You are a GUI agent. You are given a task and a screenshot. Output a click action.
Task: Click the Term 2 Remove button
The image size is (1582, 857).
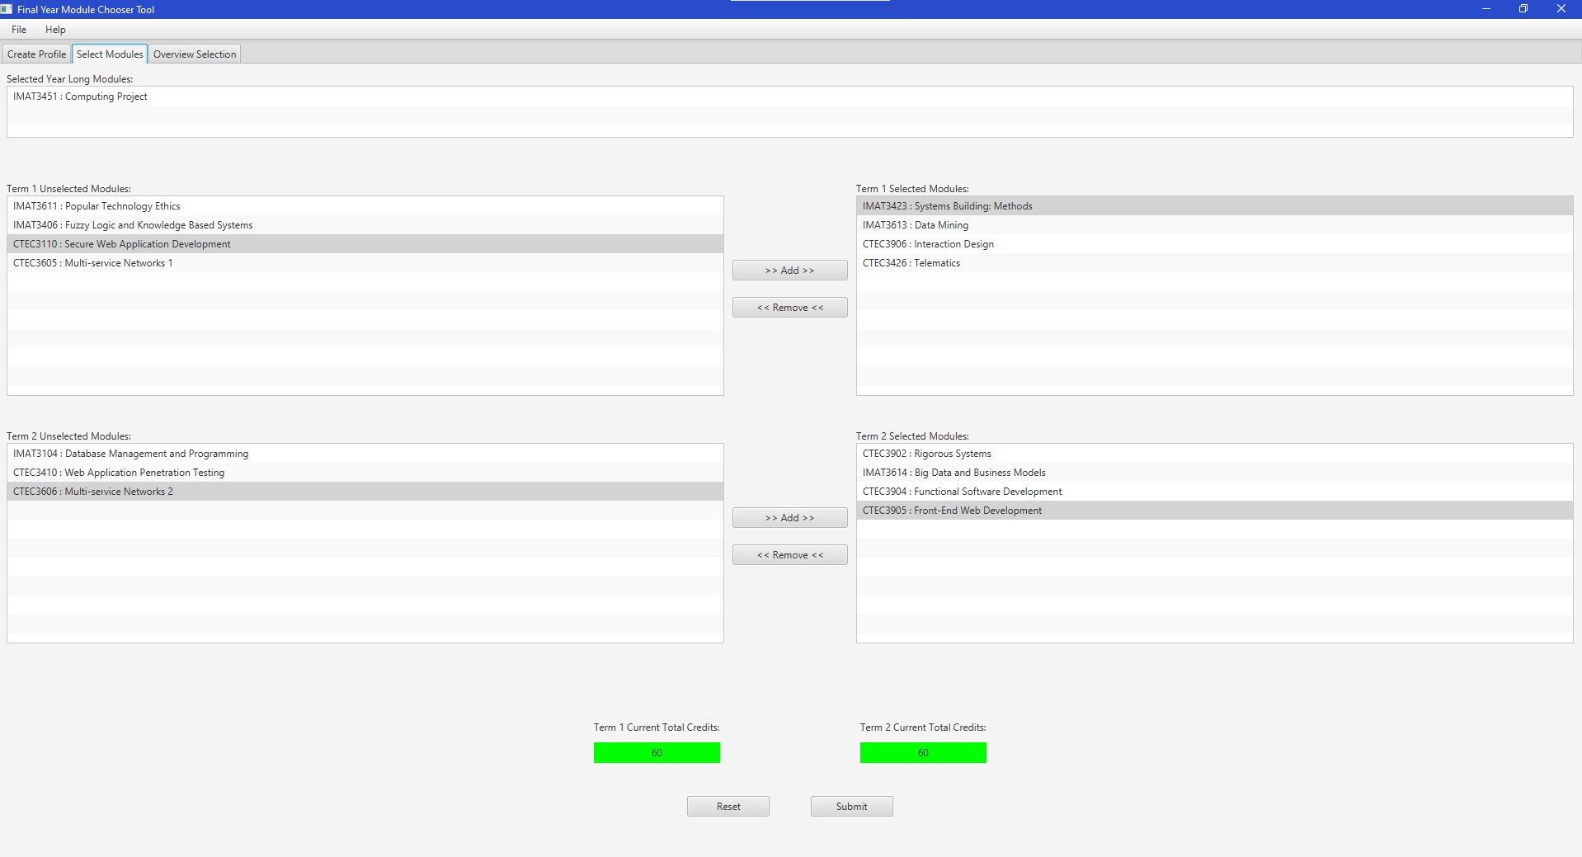coord(789,555)
